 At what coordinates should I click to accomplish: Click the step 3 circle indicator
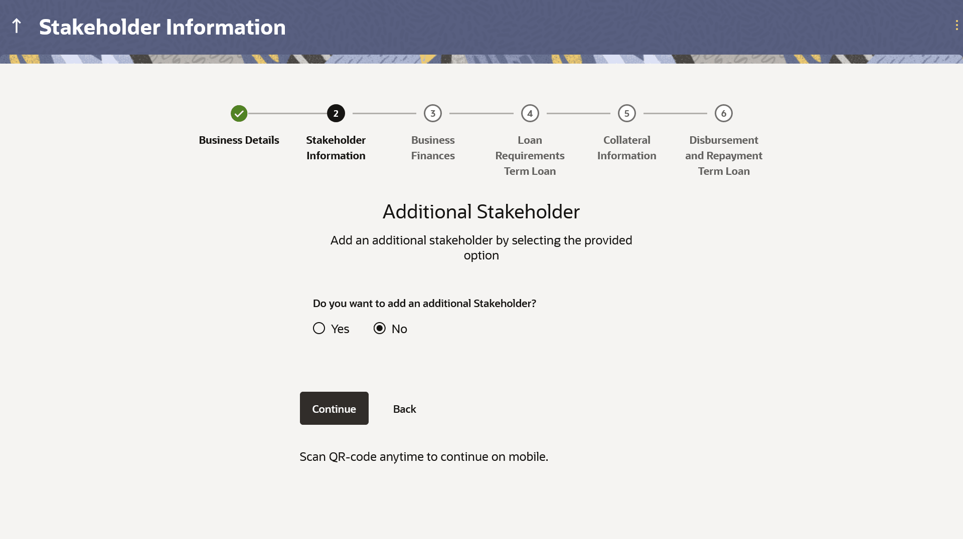pos(433,113)
